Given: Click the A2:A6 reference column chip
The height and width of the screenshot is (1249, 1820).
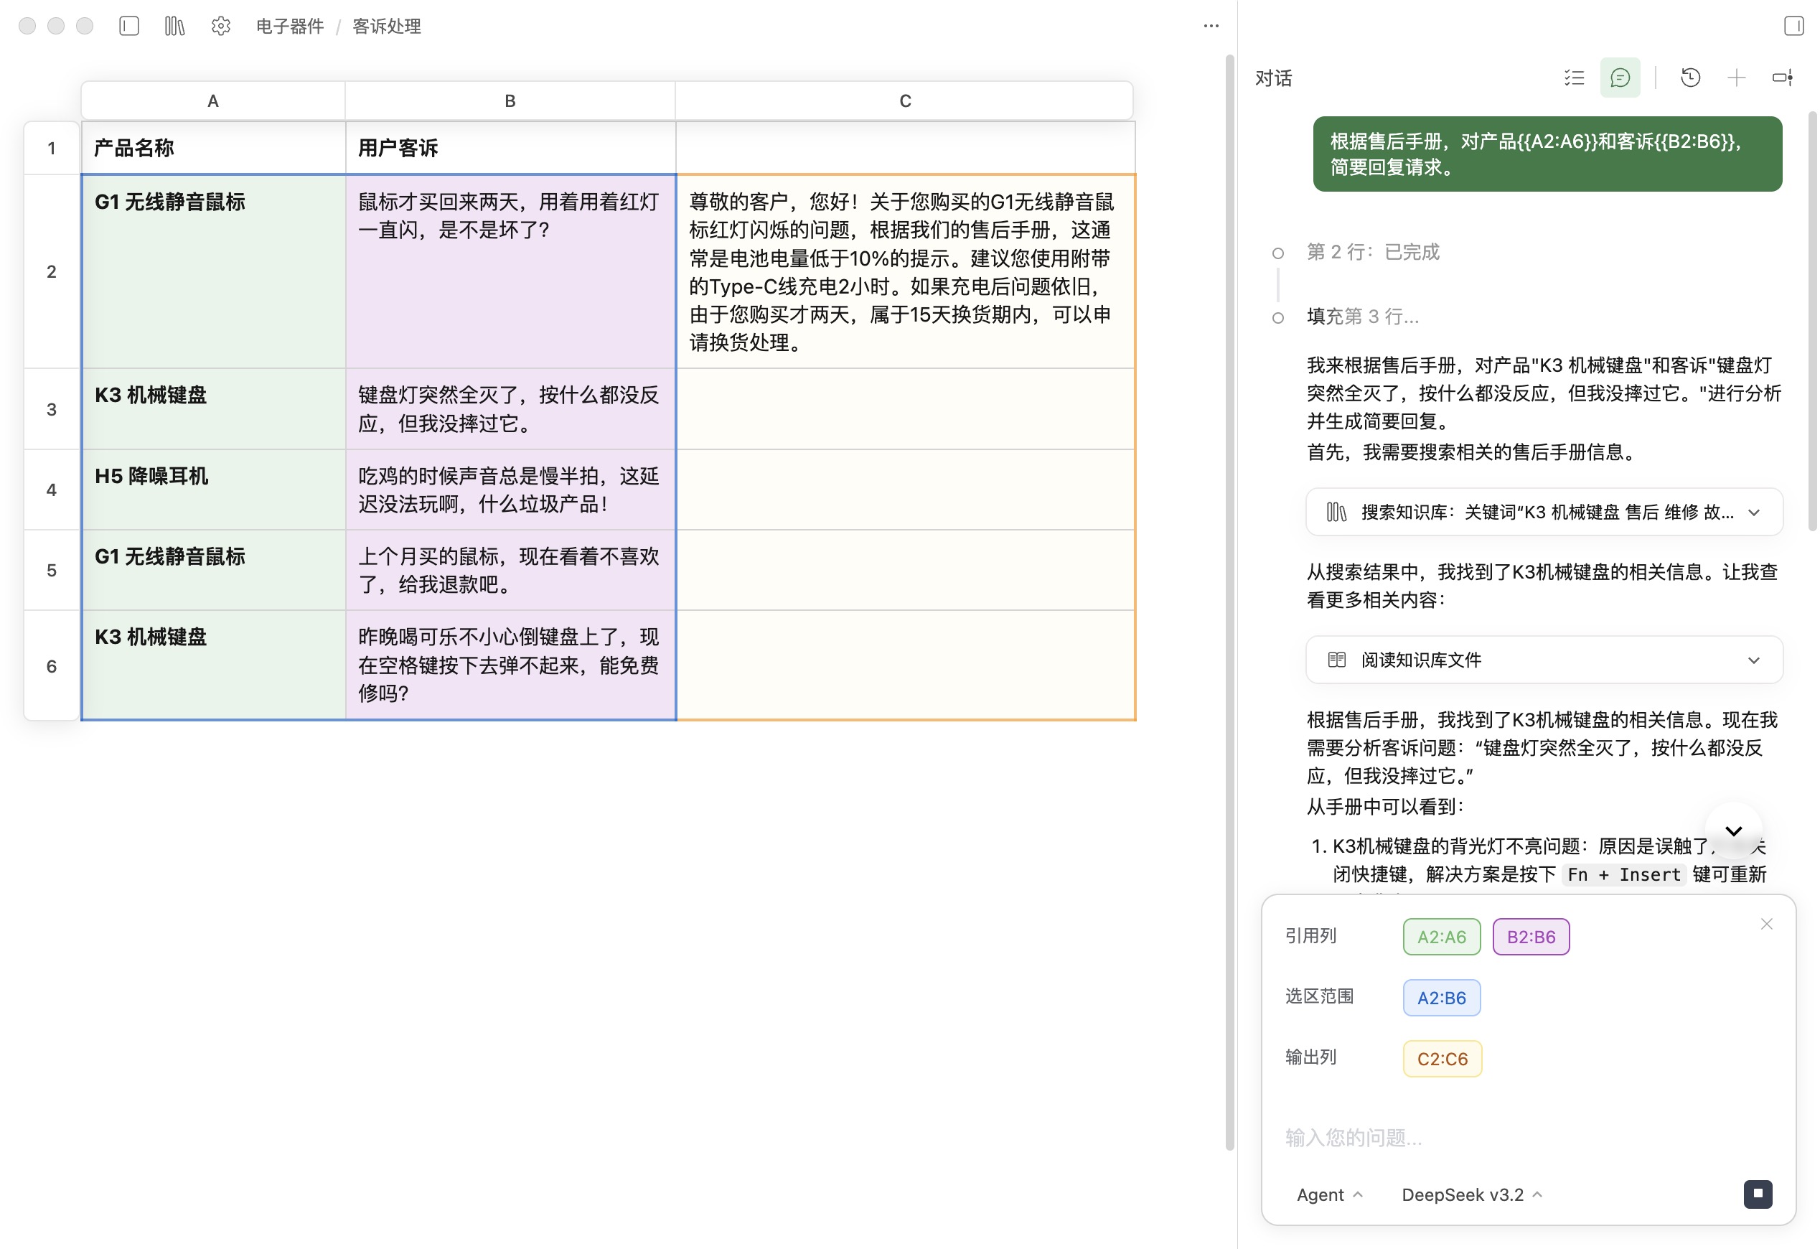Looking at the screenshot, I should click(x=1441, y=937).
